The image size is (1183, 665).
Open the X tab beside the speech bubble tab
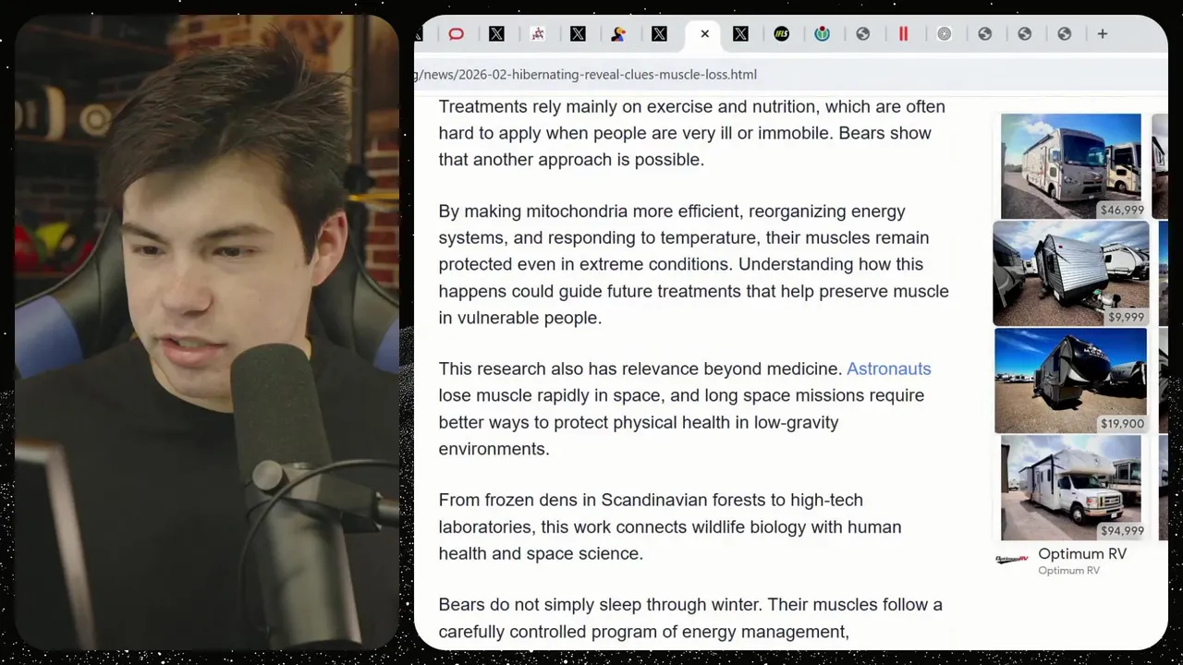pos(497,34)
